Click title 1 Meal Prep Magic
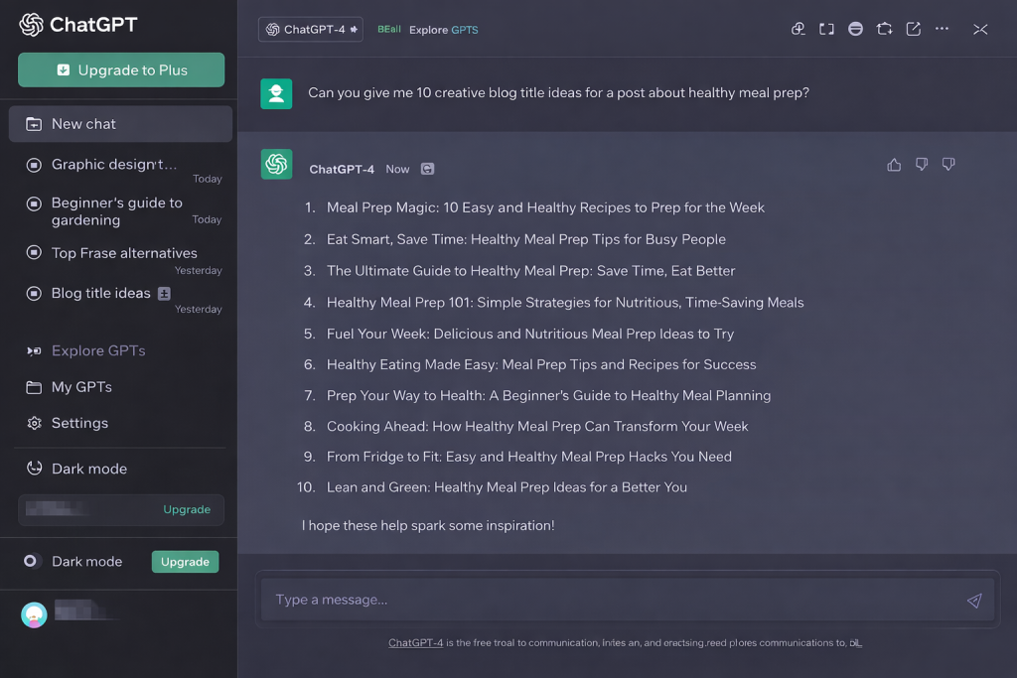The height and width of the screenshot is (678, 1017). click(545, 207)
